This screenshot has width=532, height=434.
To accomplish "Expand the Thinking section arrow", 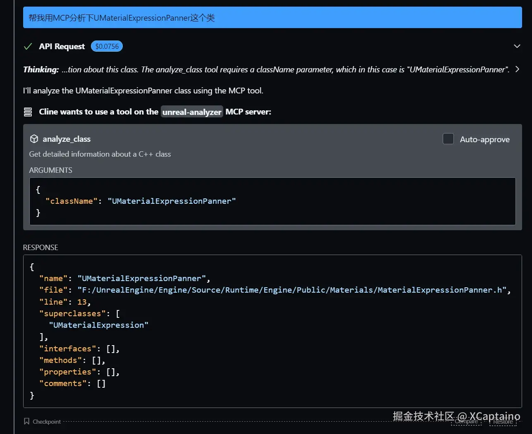I will (517, 69).
